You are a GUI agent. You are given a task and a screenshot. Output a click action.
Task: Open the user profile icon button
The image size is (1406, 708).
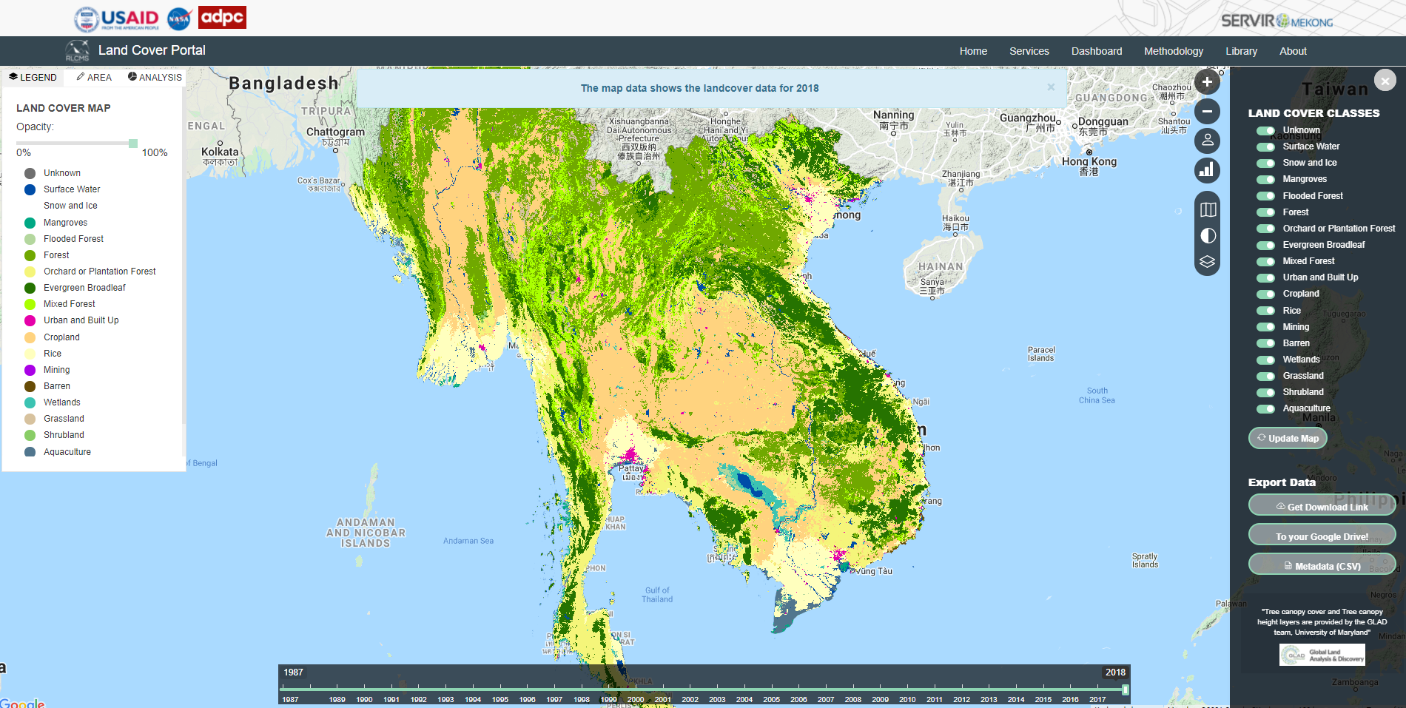[1207, 141]
